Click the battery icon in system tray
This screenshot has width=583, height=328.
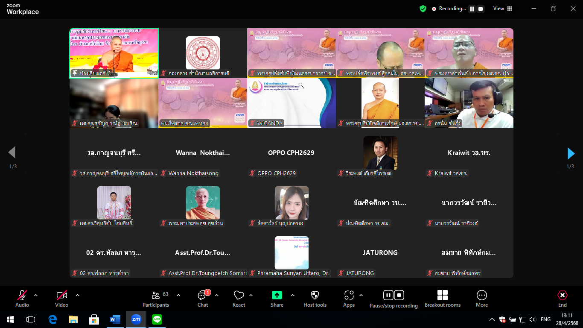click(x=513, y=319)
